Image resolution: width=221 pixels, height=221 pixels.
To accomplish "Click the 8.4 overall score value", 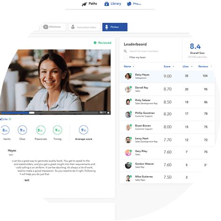I will (x=195, y=46).
